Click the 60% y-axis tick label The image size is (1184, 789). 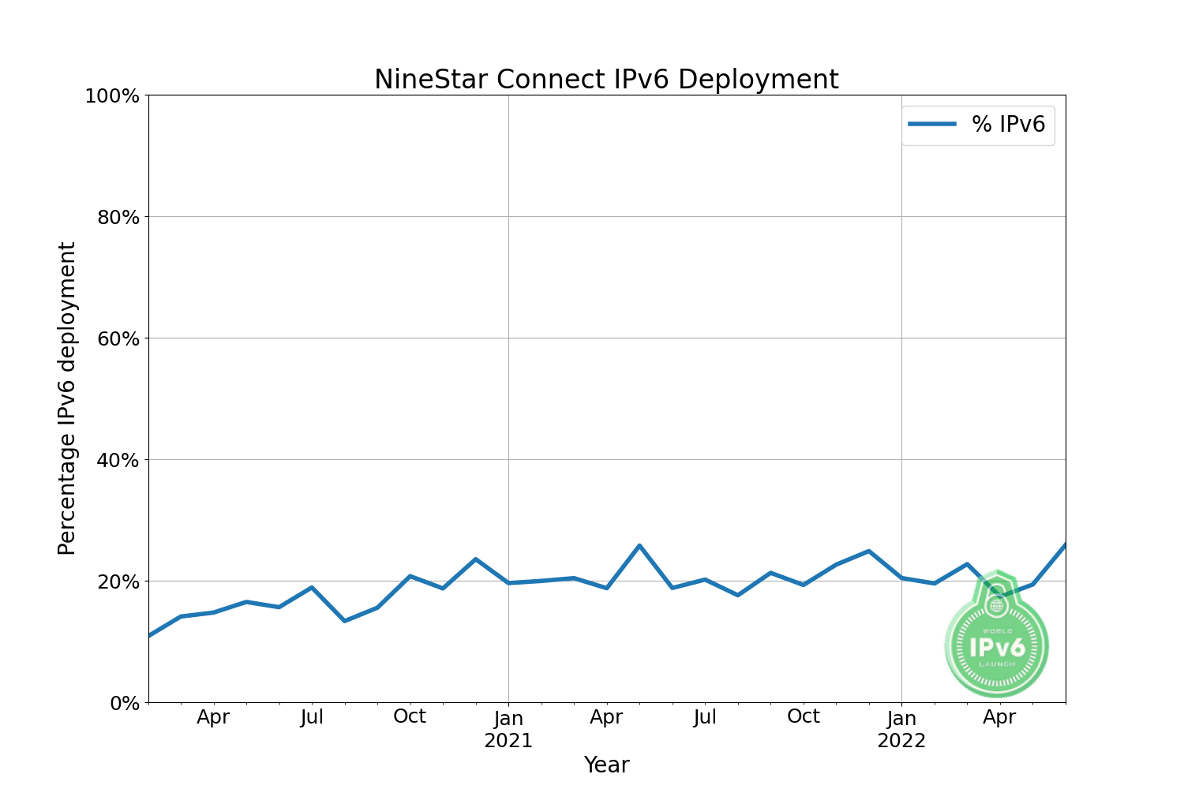[x=117, y=339]
